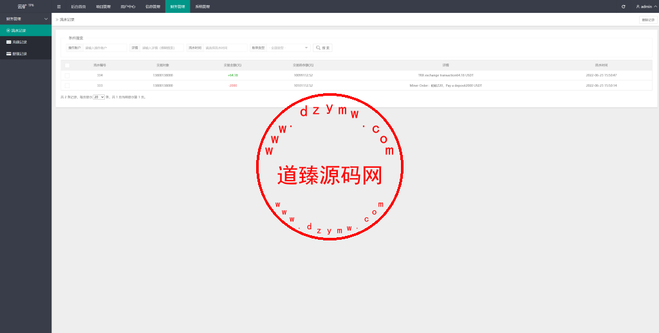This screenshot has height=333, width=659.
Task: Toggle the hamburger sidebar menu icon
Action: click(59, 6)
